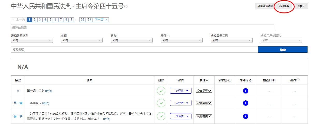The height and width of the screenshot is (124, 321).
Task: Click the blue 搜索 button
Action: tap(283, 50)
